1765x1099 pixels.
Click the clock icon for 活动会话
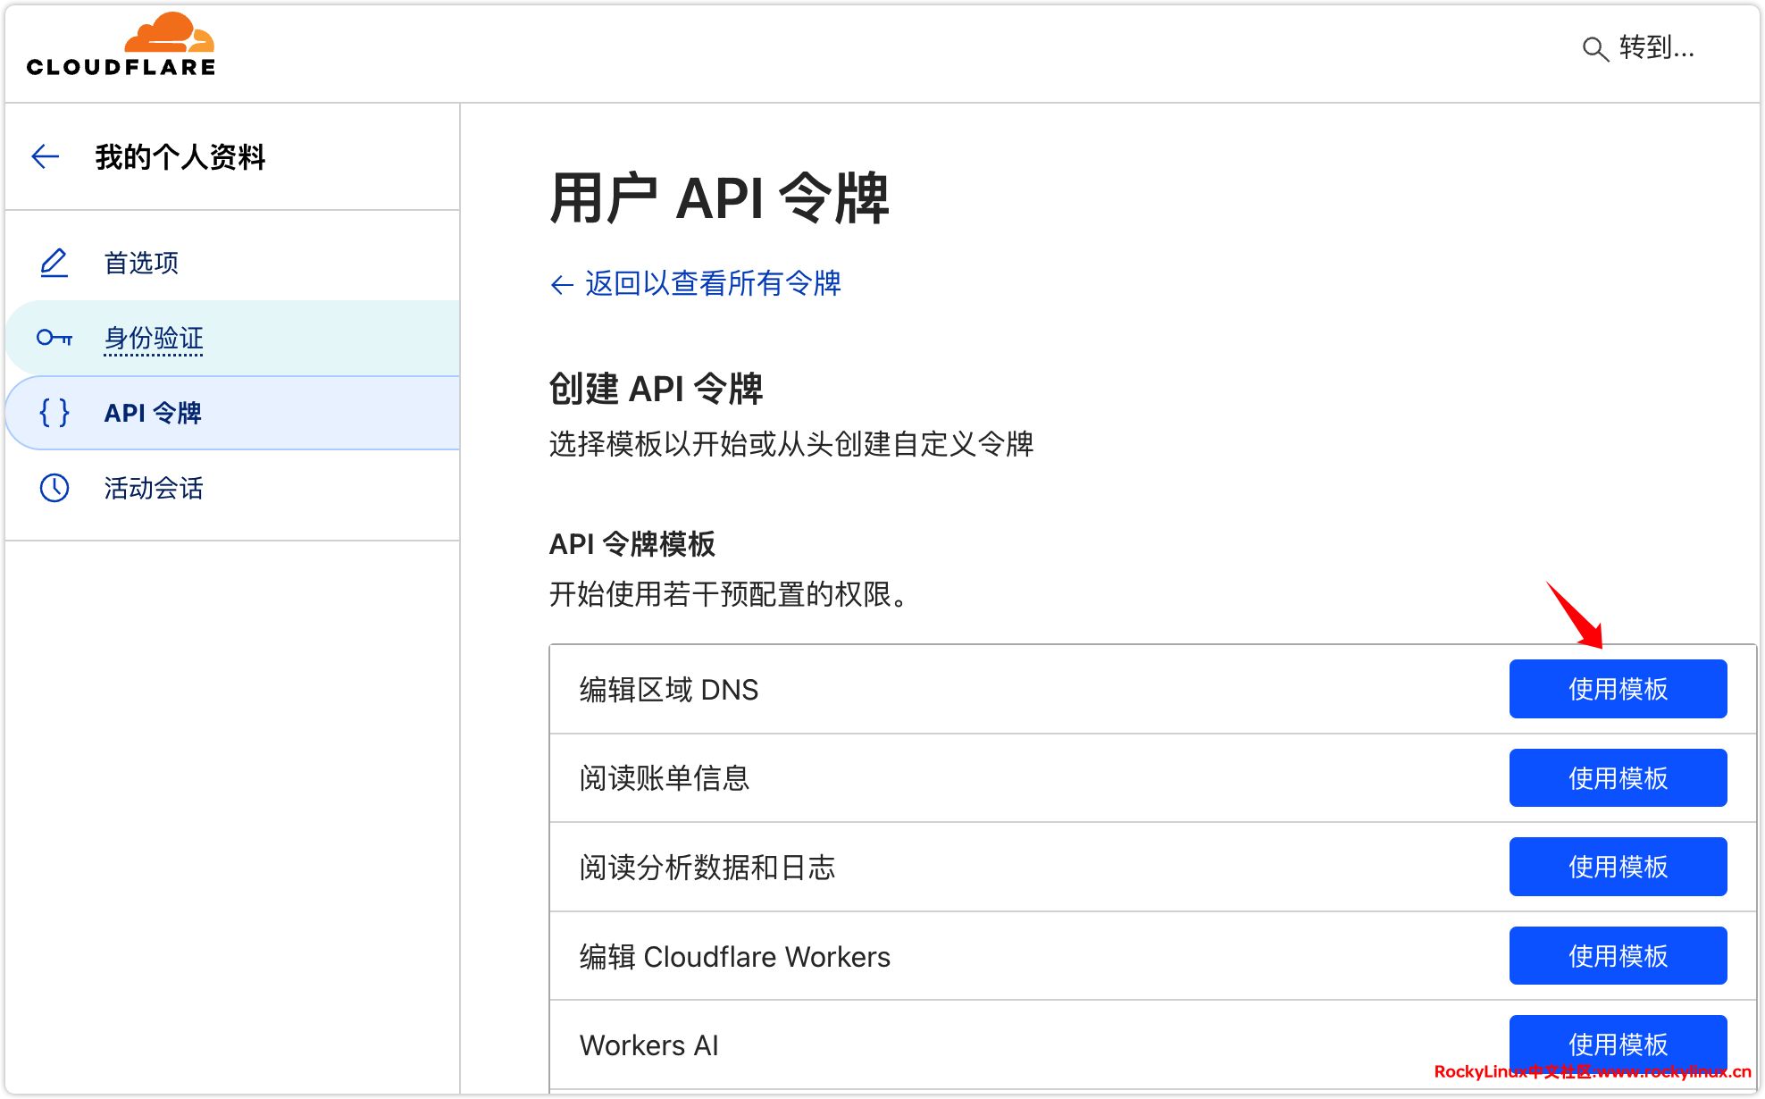point(54,488)
